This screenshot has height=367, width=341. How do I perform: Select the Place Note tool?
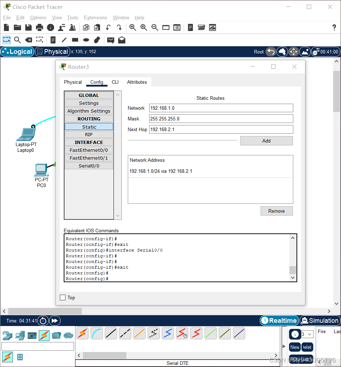[53, 40]
